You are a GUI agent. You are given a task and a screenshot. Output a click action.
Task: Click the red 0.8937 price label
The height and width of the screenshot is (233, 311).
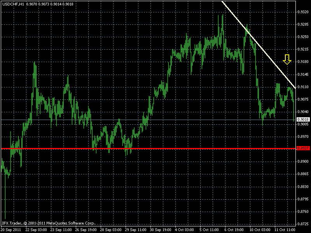coord(303,148)
